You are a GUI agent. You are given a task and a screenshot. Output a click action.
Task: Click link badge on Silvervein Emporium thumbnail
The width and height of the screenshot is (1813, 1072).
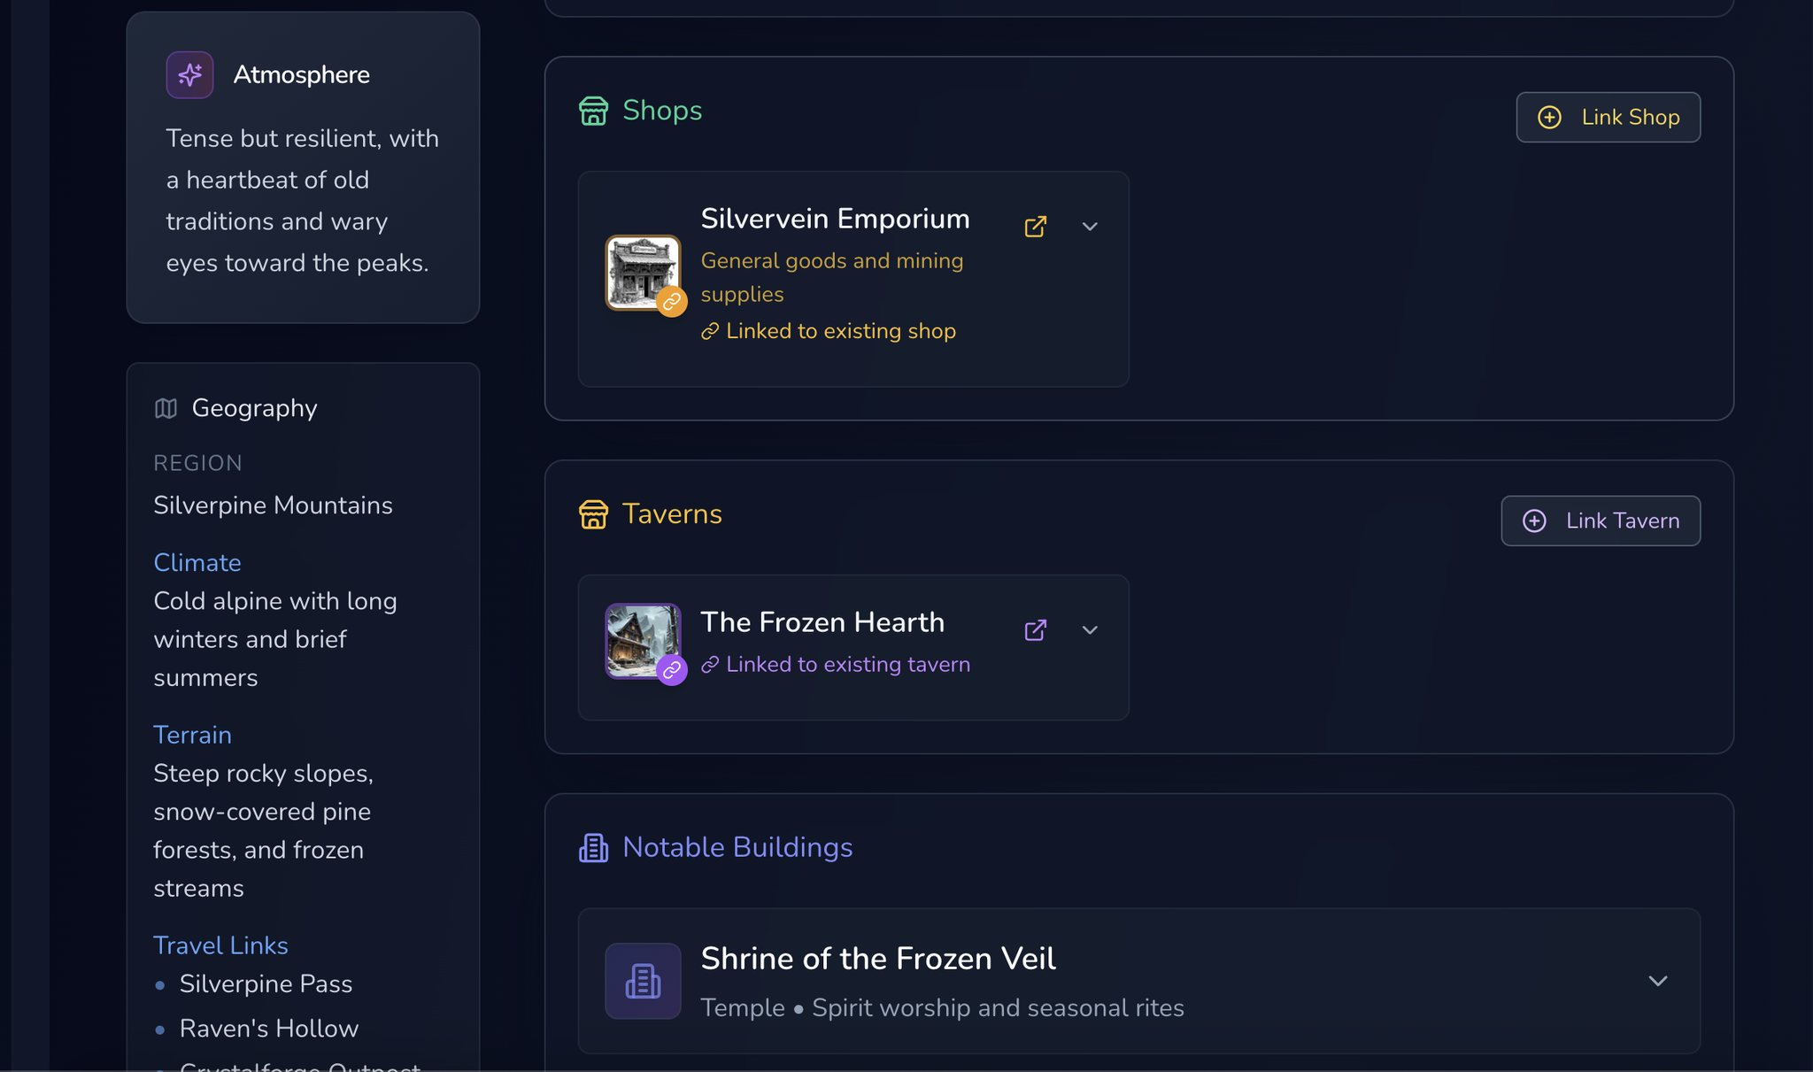tap(672, 302)
